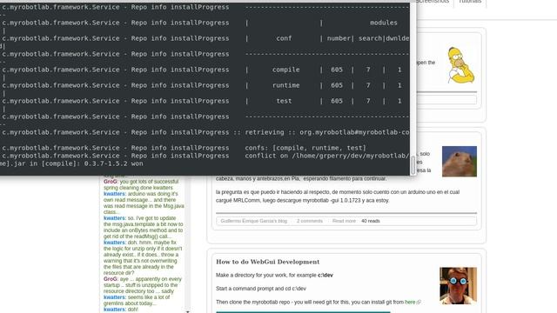Screen dimensions: 557x313
Task: Follow the green "here" git install link
Action: 410,302
